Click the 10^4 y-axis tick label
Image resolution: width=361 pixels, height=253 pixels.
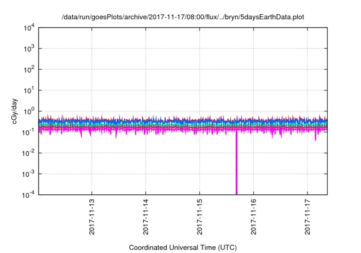[29, 28]
